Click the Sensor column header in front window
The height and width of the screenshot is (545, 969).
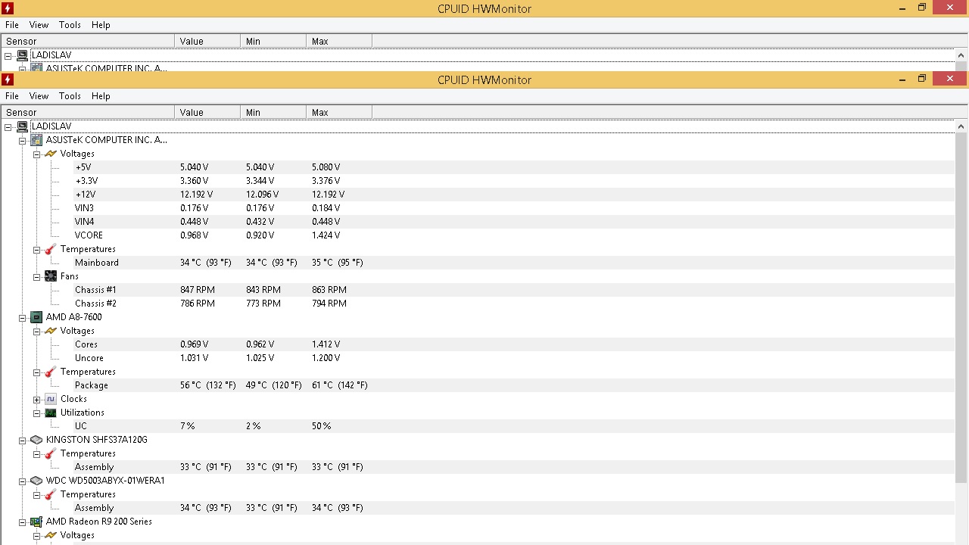click(x=88, y=112)
